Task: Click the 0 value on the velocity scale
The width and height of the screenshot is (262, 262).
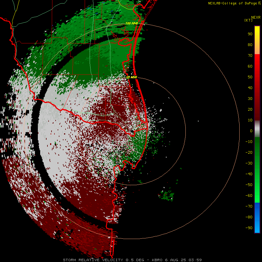Action: click(251, 131)
